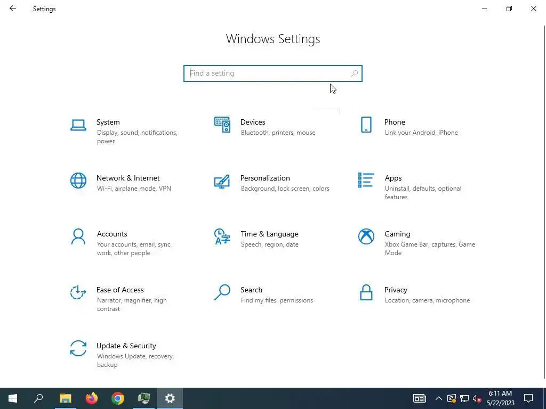Minimize the Settings window
Screen dimensions: 546x409
(x=484, y=9)
